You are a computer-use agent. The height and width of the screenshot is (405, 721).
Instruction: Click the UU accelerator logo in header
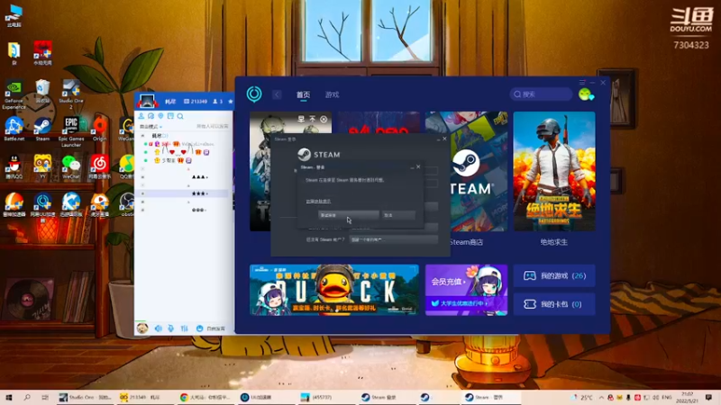coord(254,94)
